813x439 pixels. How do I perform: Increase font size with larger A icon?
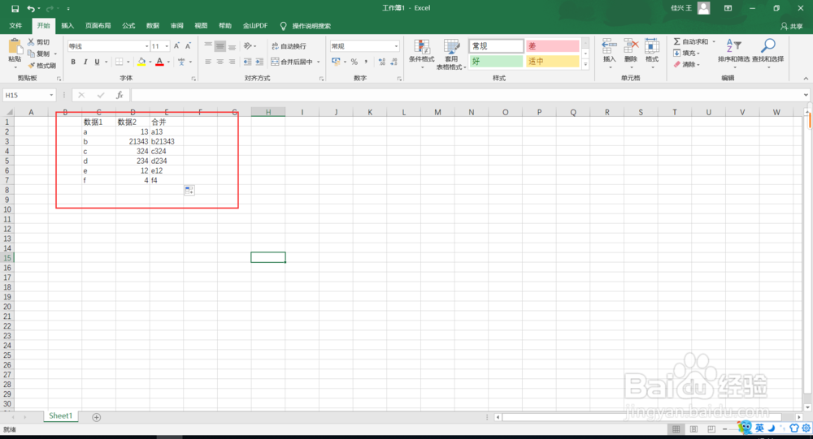[x=176, y=46]
